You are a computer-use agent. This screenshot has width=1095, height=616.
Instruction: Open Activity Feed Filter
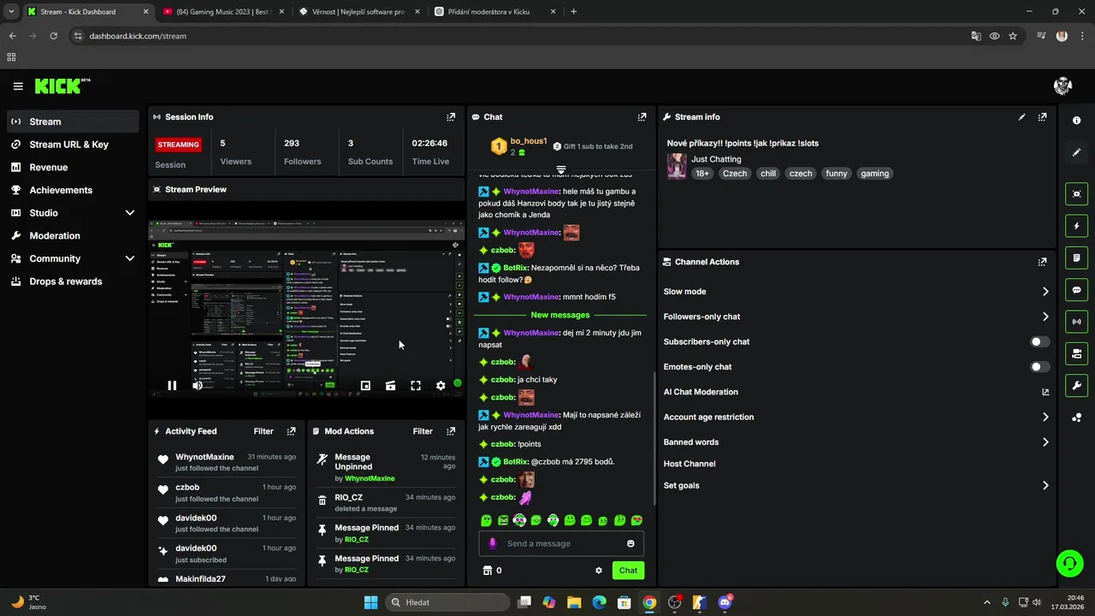click(x=263, y=431)
